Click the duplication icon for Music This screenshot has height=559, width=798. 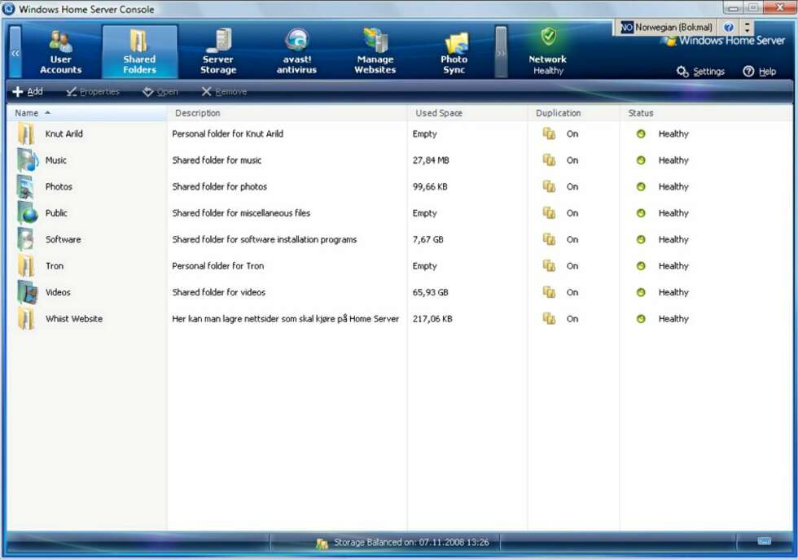point(549,160)
